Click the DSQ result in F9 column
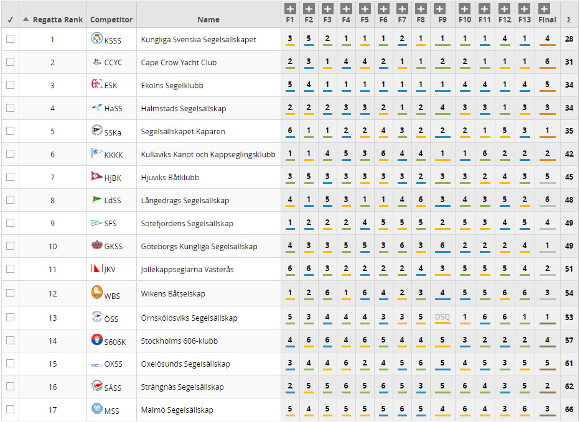 click(442, 317)
